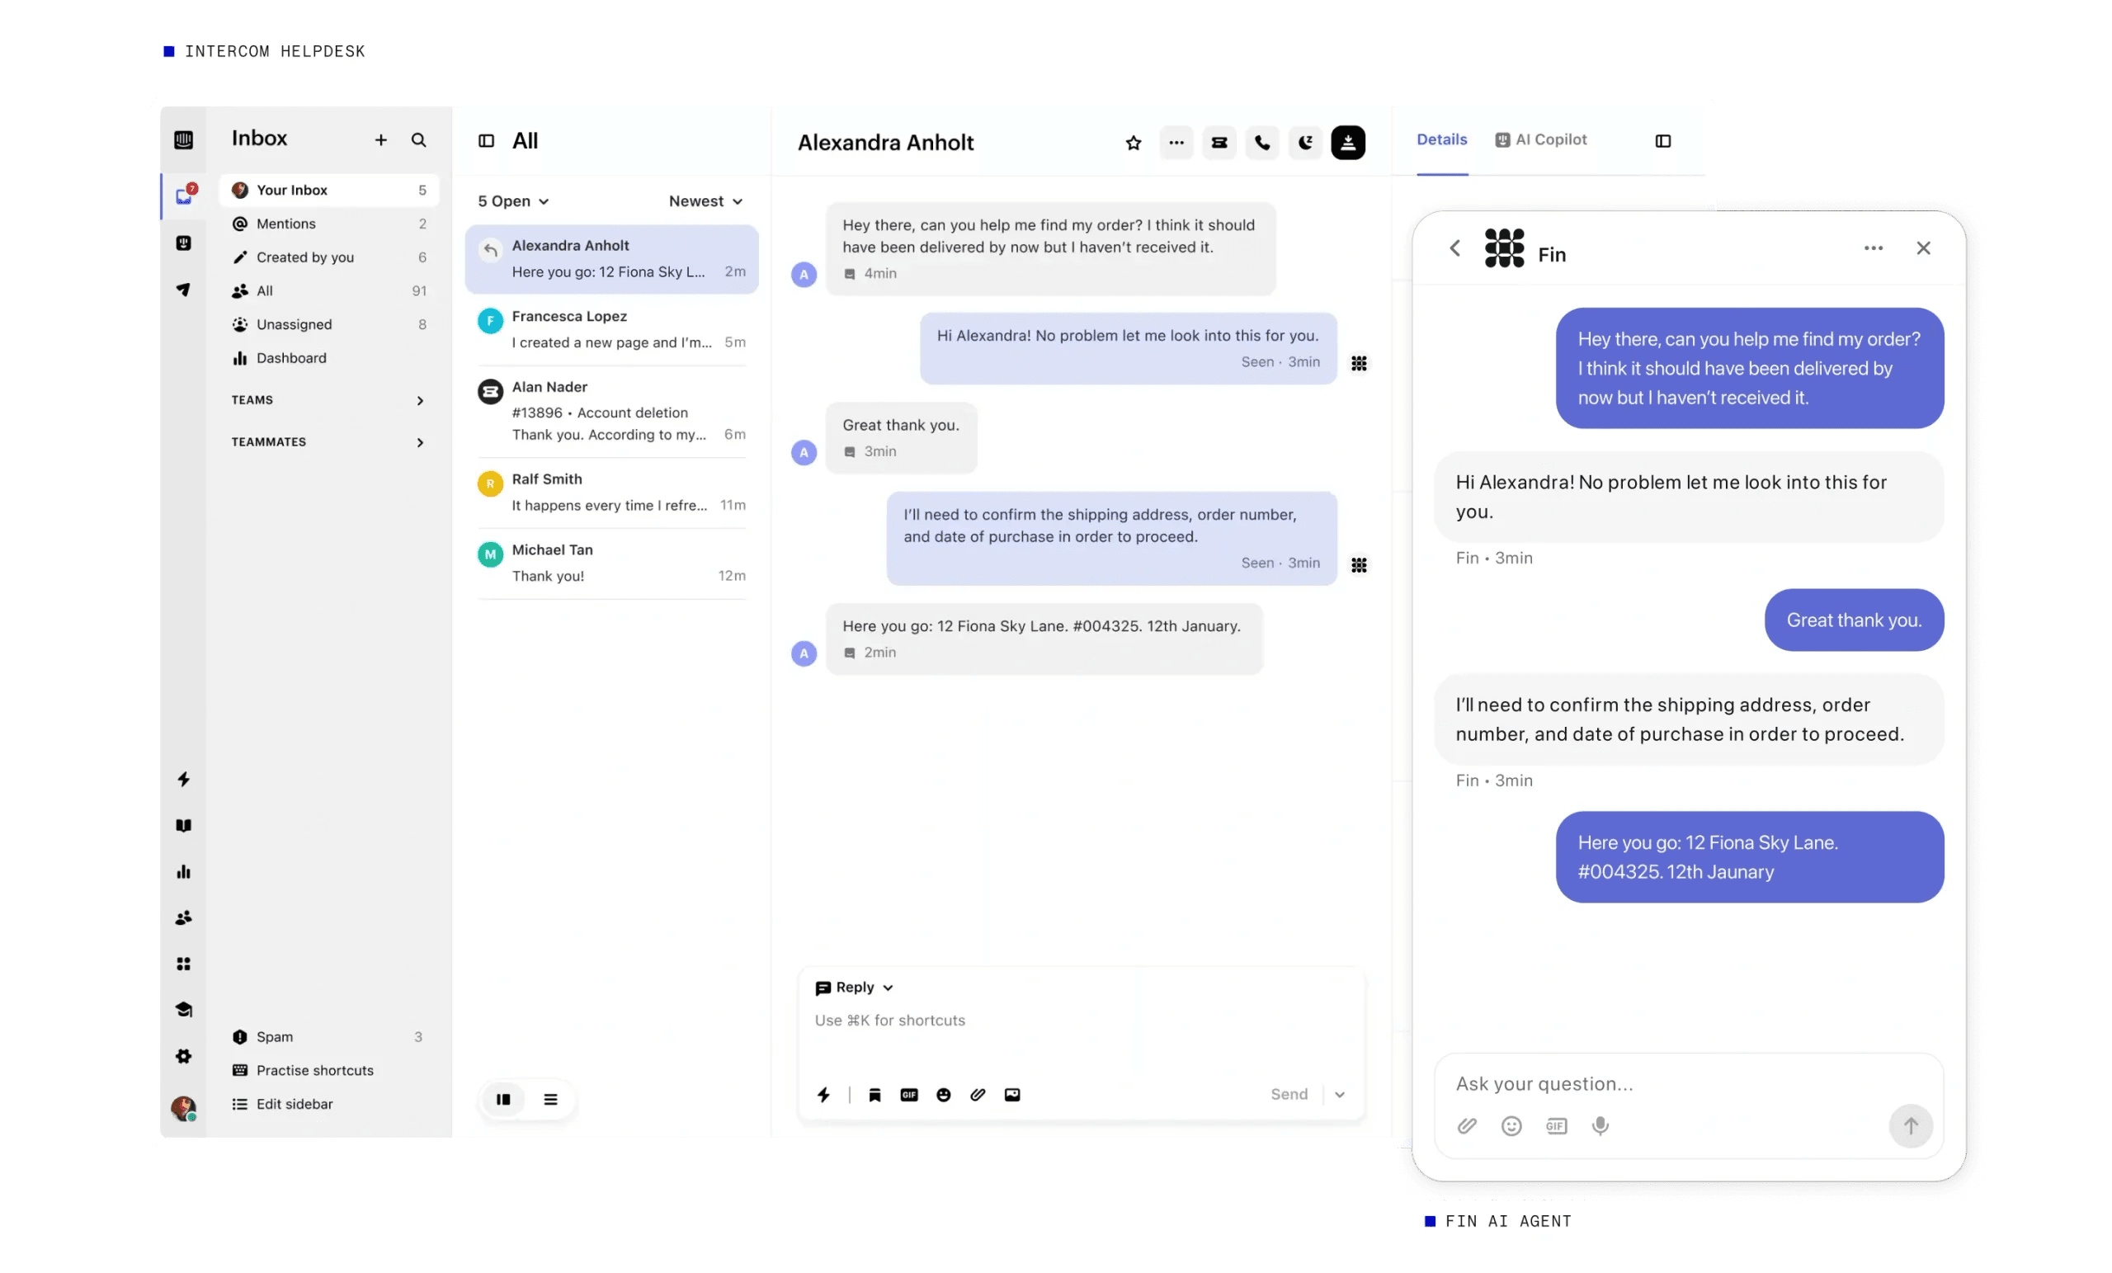2112x1273 pixels.
Task: Open the Contacts people sidebar icon
Action: point(183,917)
